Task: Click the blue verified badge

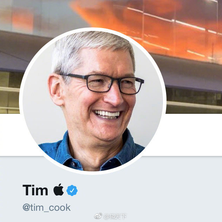Action: (x=72, y=190)
